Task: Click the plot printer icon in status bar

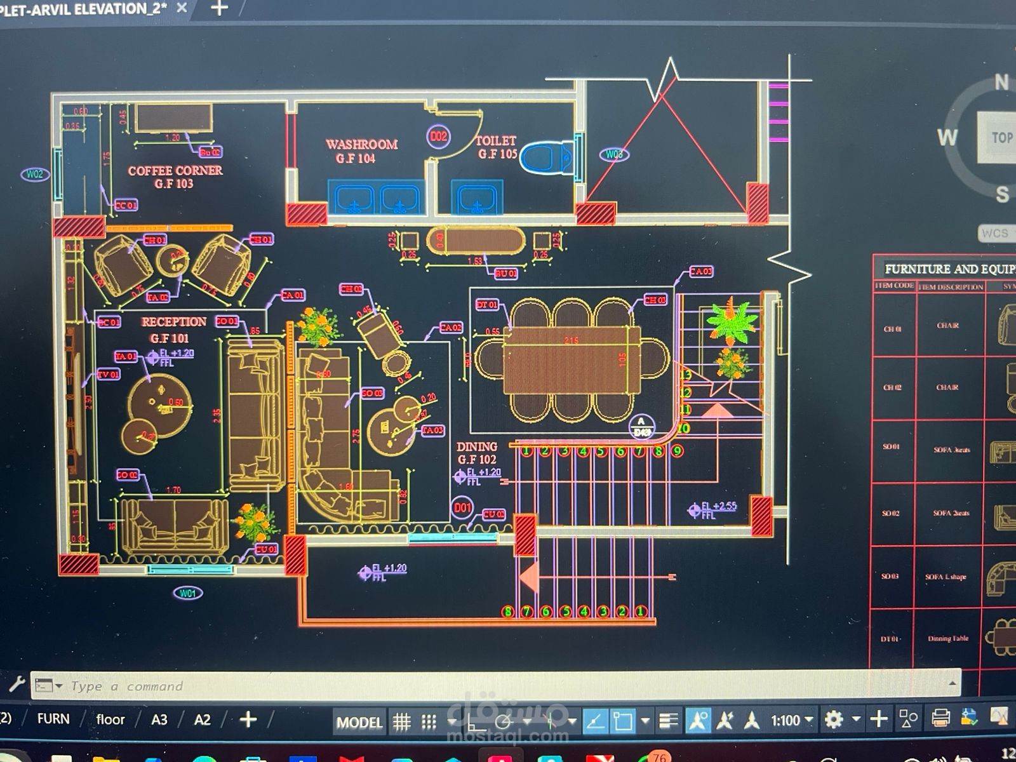Action: (940, 718)
